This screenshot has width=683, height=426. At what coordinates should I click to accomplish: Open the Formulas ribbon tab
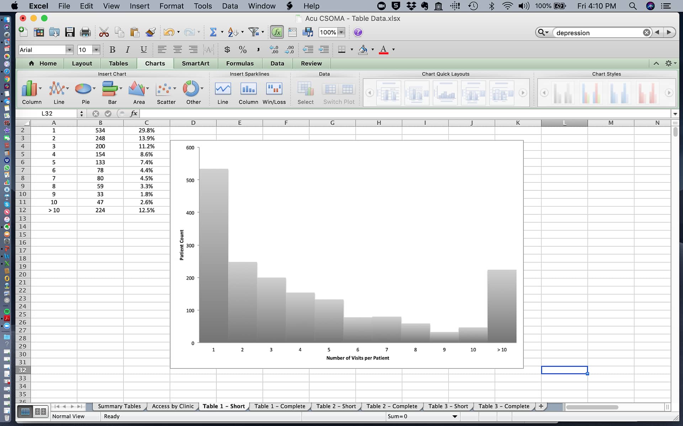pyautogui.click(x=240, y=64)
